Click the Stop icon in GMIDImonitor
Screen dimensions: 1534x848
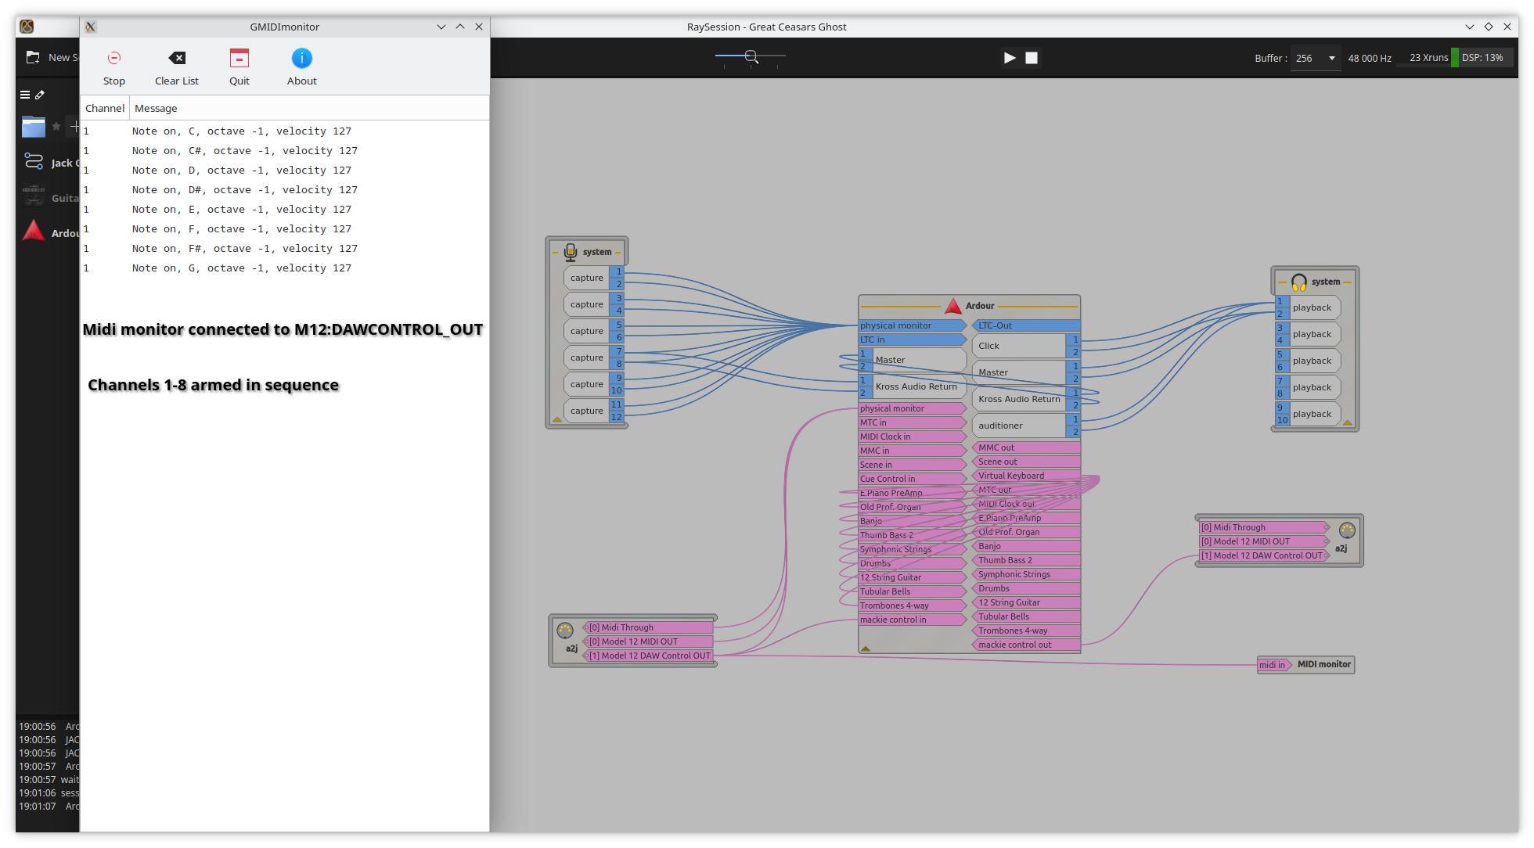coord(114,59)
